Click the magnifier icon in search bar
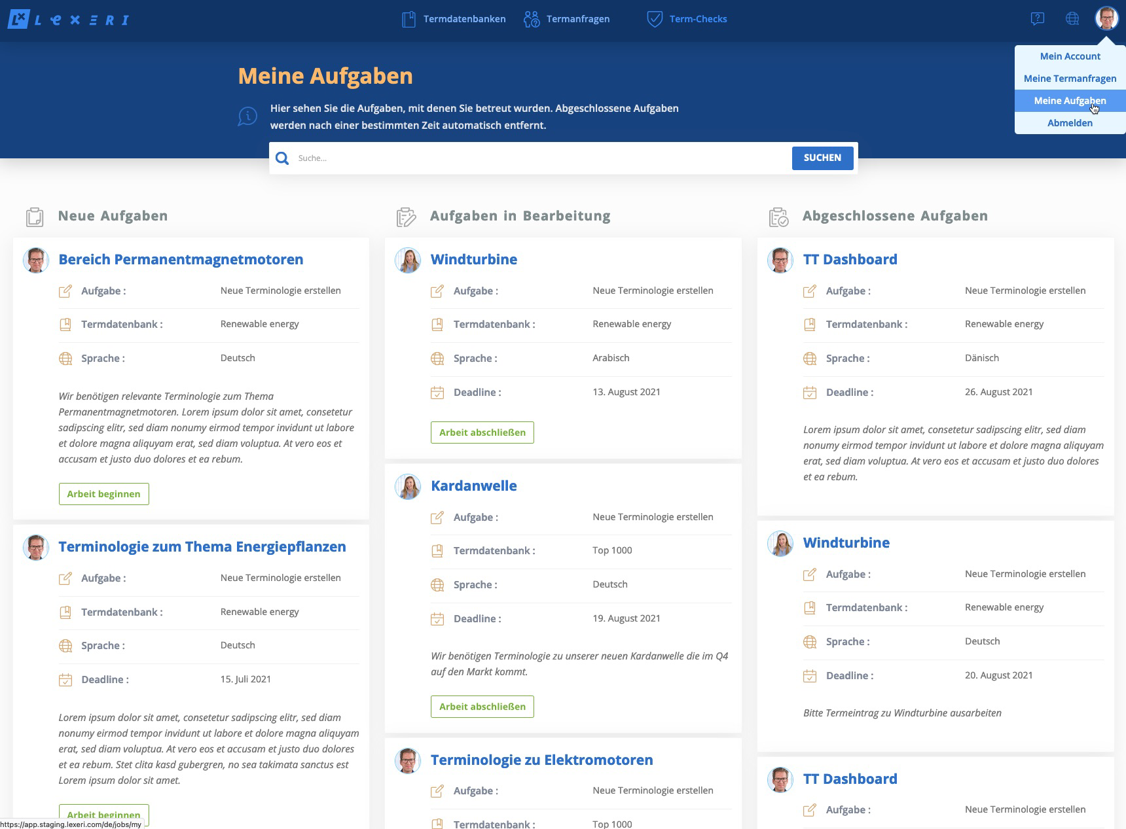The width and height of the screenshot is (1126, 829). pyautogui.click(x=282, y=158)
